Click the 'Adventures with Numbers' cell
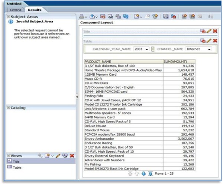Viewport: 223px width, 184px height. [123, 160]
